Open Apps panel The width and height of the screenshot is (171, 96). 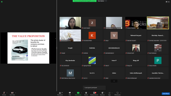110,93
